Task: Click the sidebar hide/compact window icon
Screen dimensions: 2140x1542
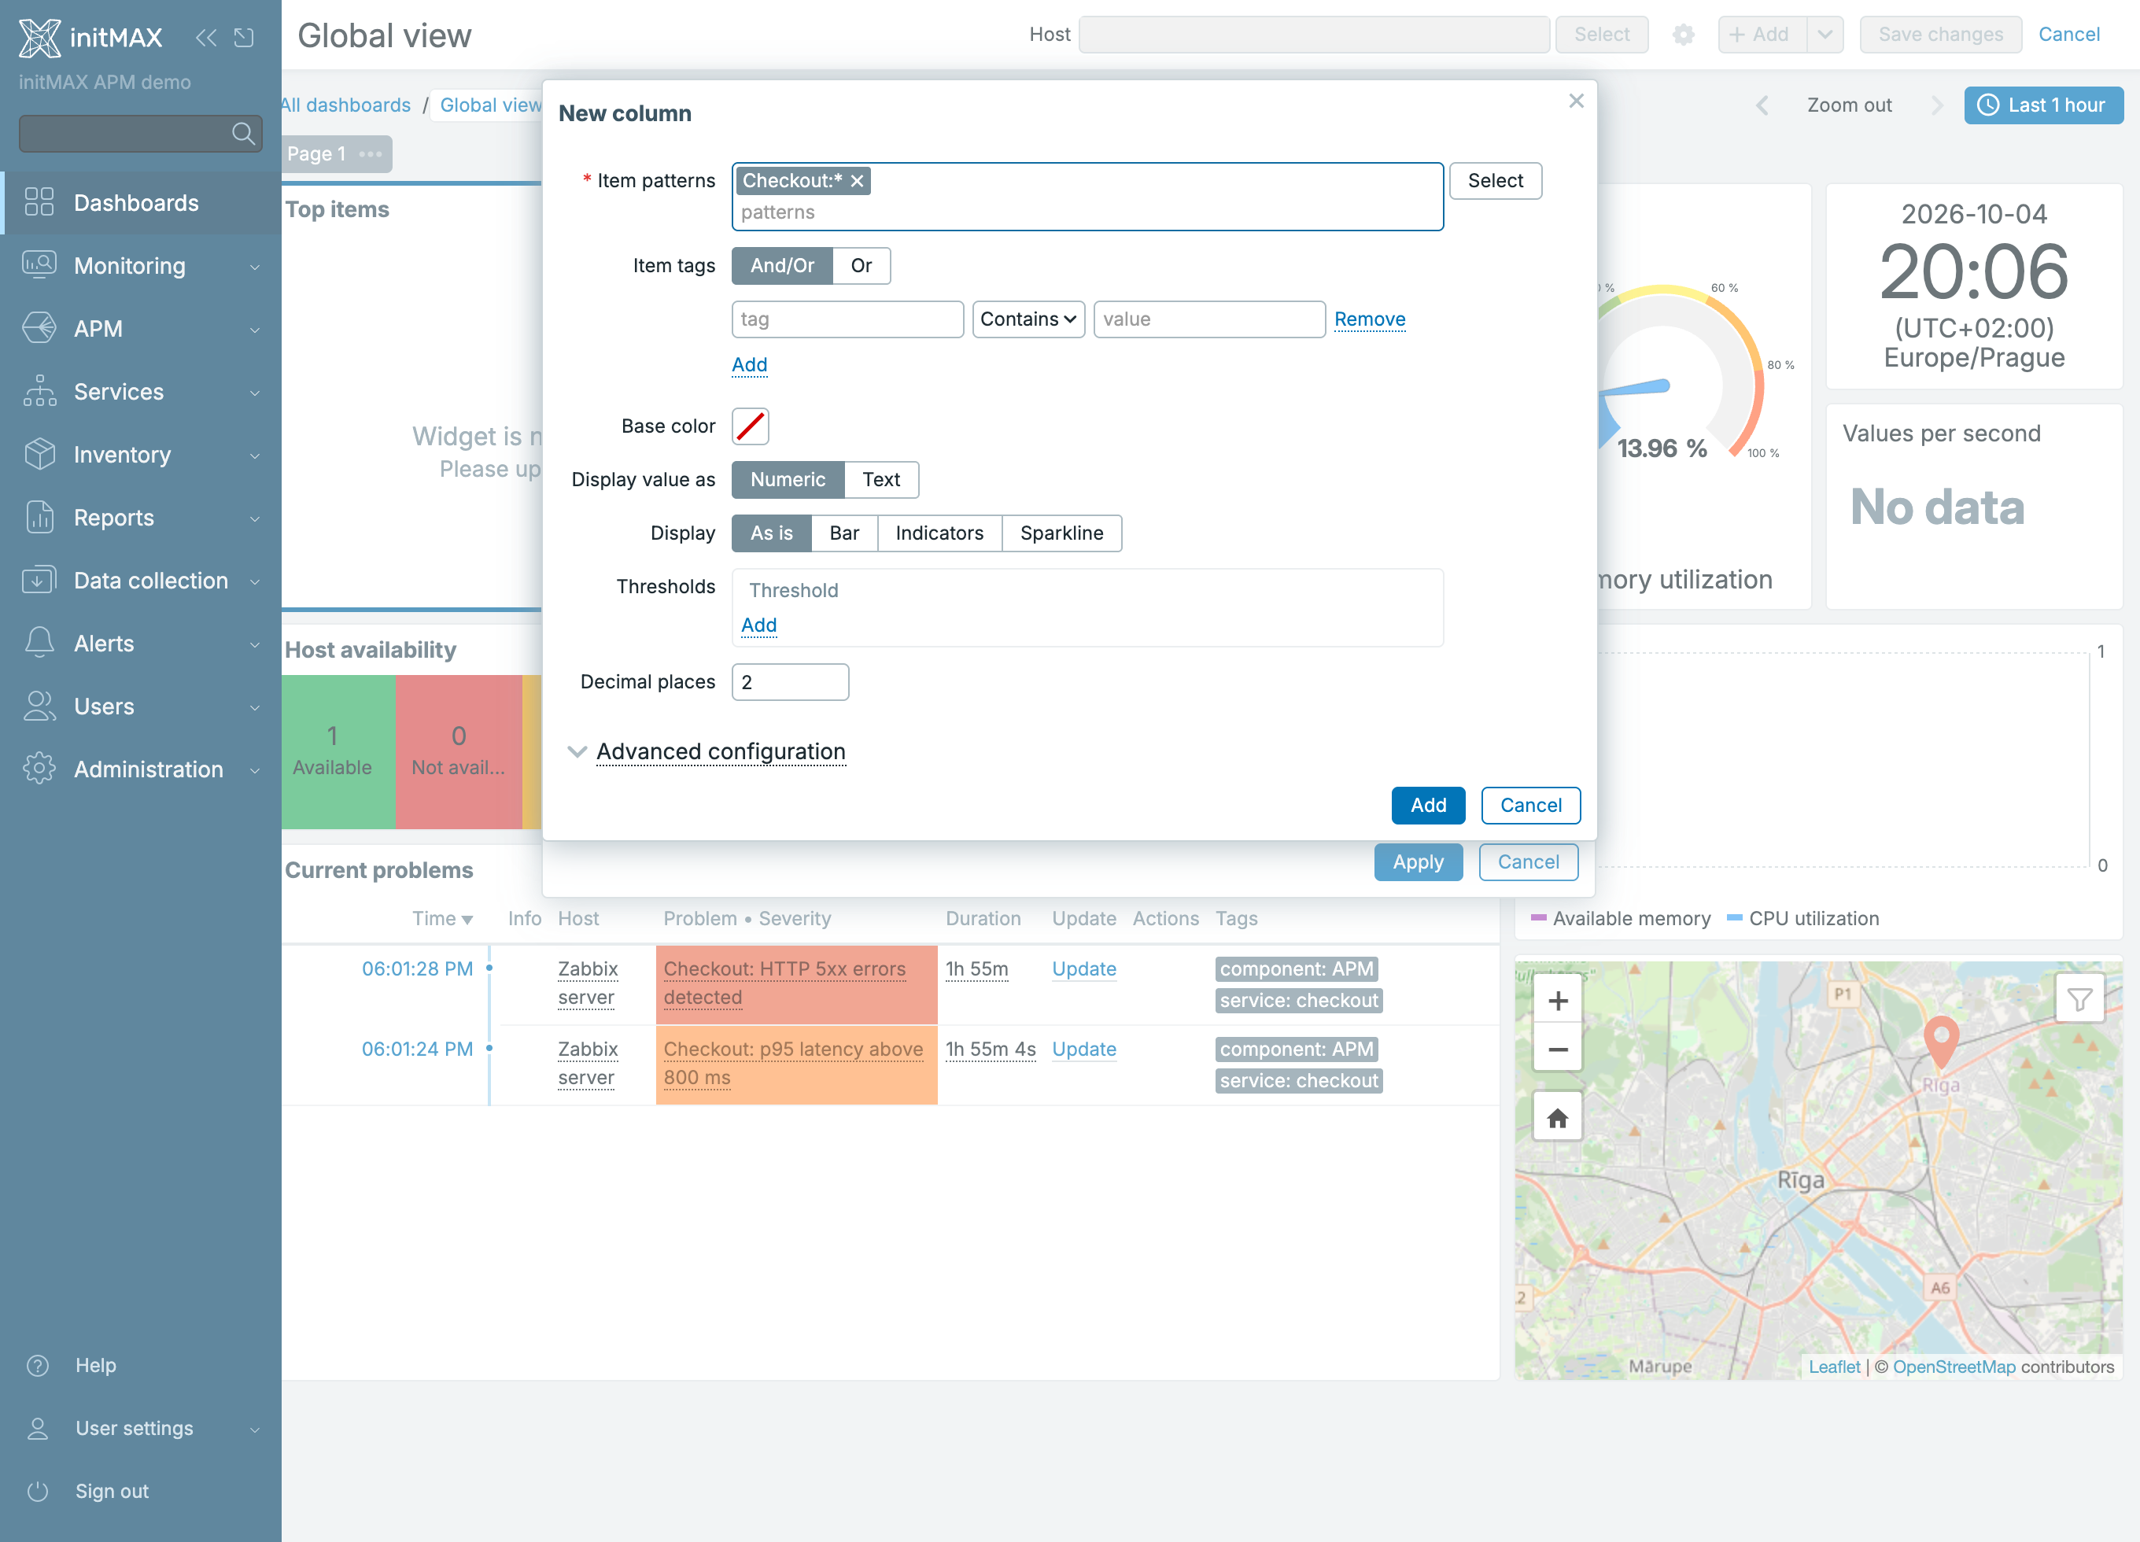Action: [x=245, y=38]
